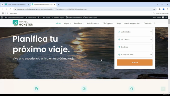Screen dimensions: 170x96
Task: Open Chrome profile avatar
Action: (x=164, y=9)
